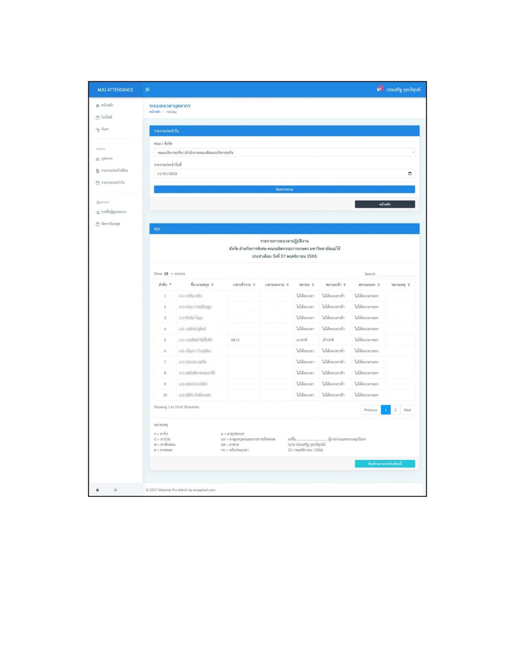Focus the report date field showing 11/07/2023
The height and width of the screenshot is (666, 515).
(x=285, y=174)
